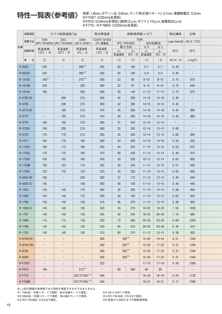Select product name R-1577
The width and height of the screenshot is (222, 314).
[x=24, y=141]
